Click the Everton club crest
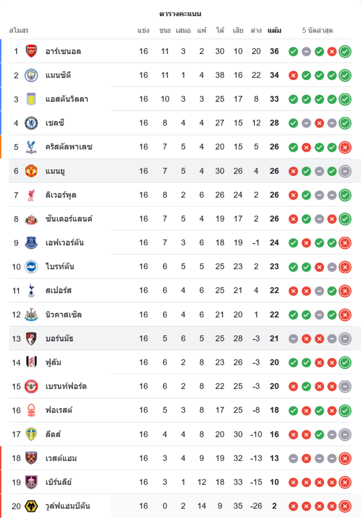The image size is (361, 524). [x=31, y=243]
